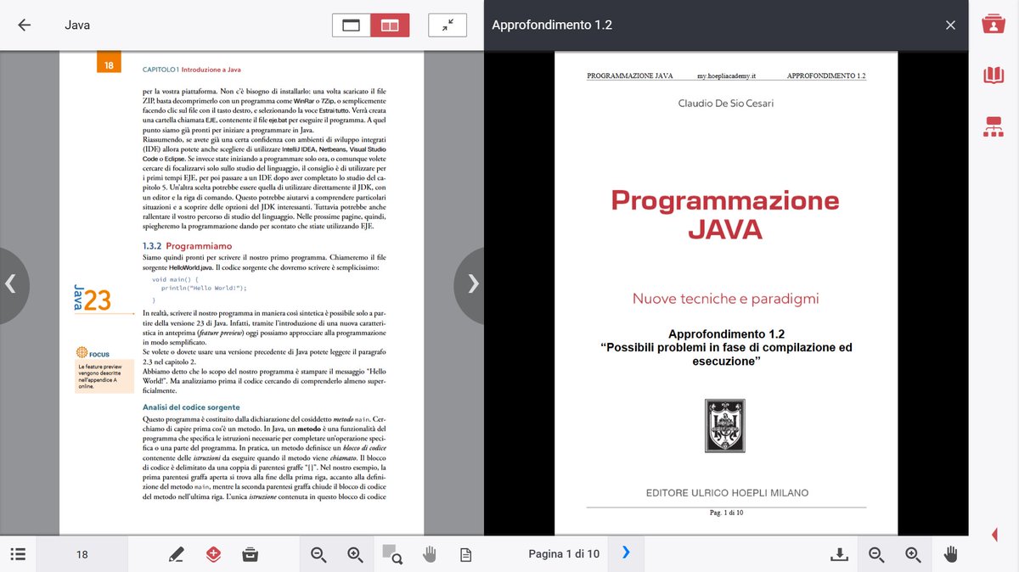Screen dimensions: 1019x572
Task: Select the book pan hand tool
Action: (429, 554)
